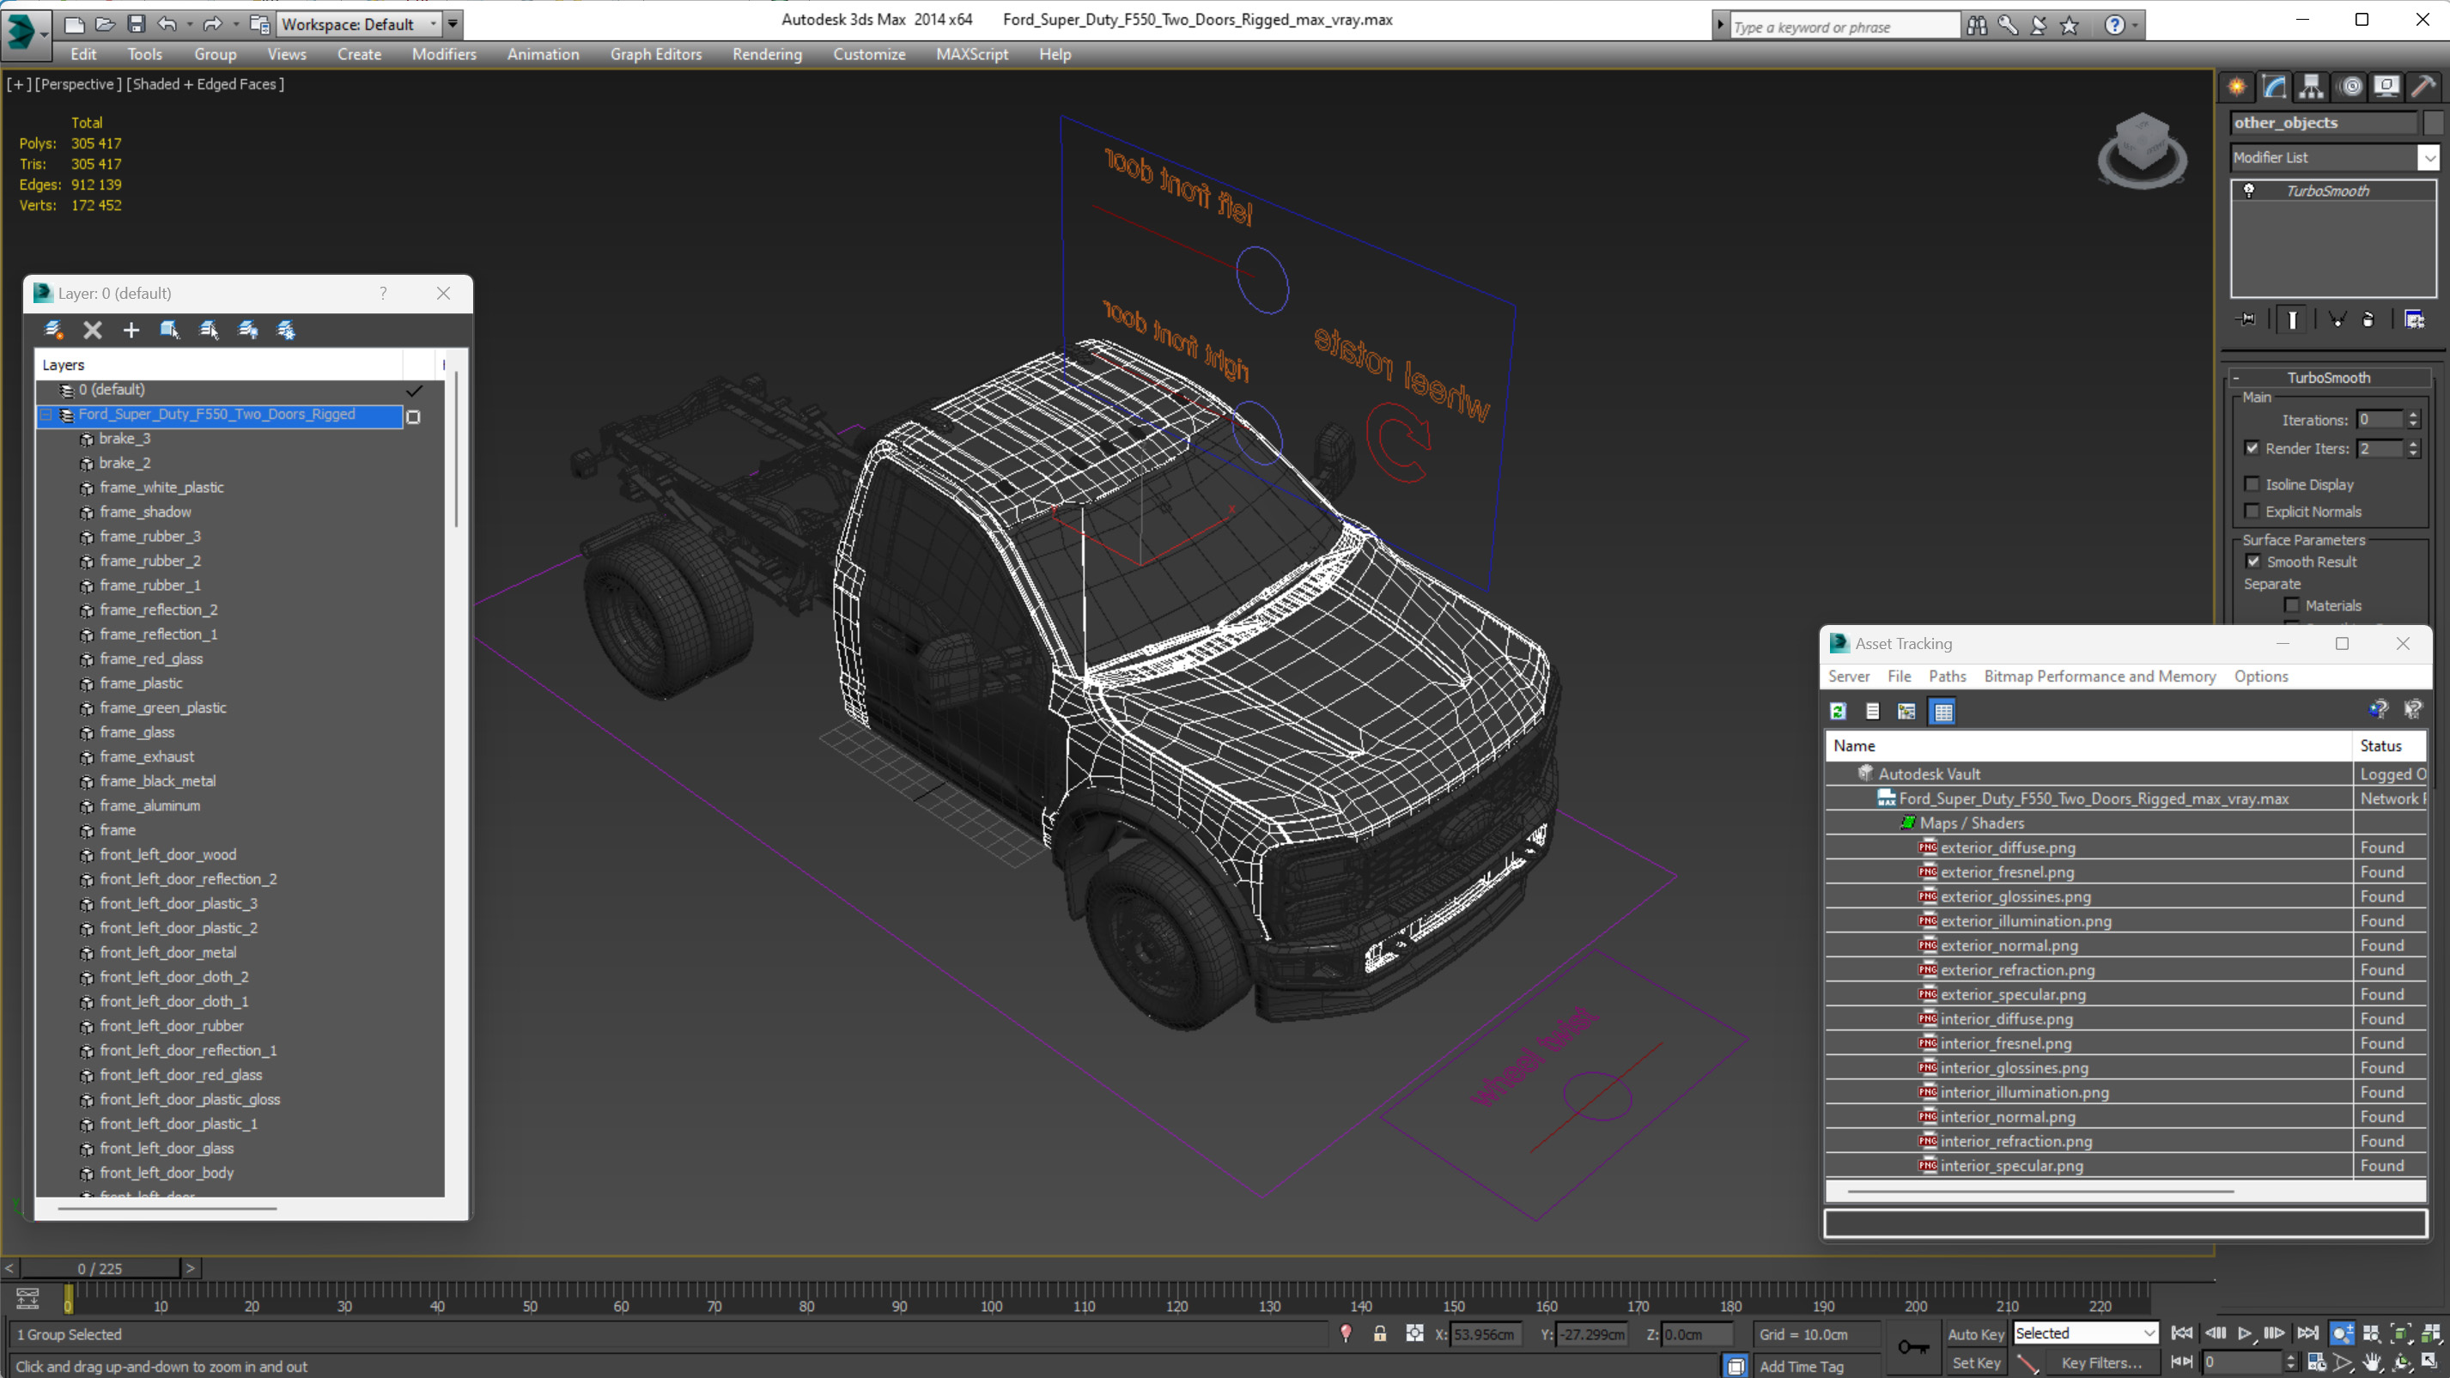Viewport: 2450px width, 1378px height.
Task: Remove modifier from the stack icon
Action: click(x=2368, y=319)
